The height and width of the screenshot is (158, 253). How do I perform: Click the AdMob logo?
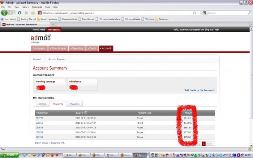pos(40,39)
